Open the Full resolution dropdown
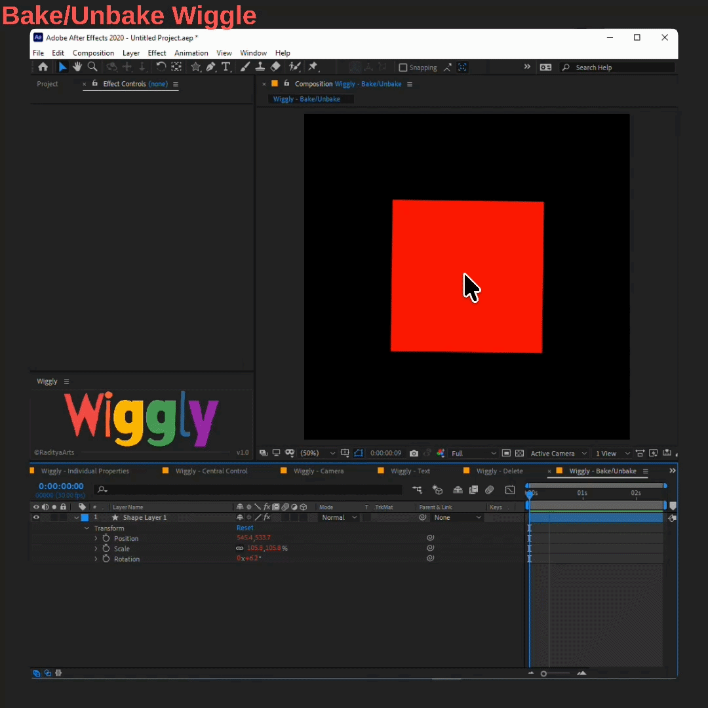The width and height of the screenshot is (708, 708). (473, 454)
